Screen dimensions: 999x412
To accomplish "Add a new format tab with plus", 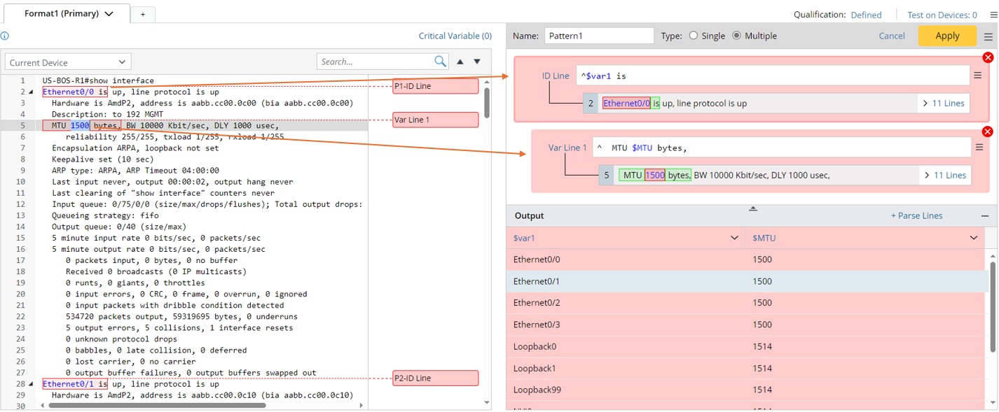I will click(143, 14).
